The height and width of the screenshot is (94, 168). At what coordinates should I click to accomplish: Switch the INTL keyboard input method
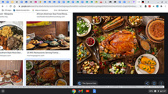pos(151,91)
